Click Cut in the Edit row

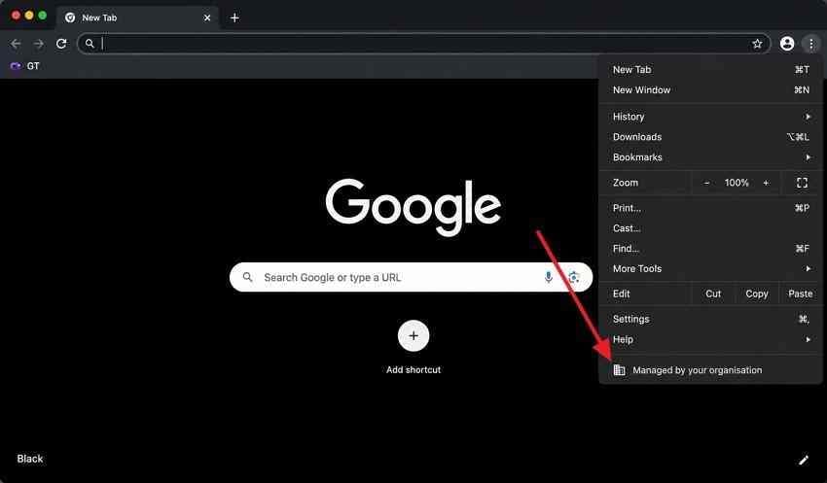click(x=713, y=293)
